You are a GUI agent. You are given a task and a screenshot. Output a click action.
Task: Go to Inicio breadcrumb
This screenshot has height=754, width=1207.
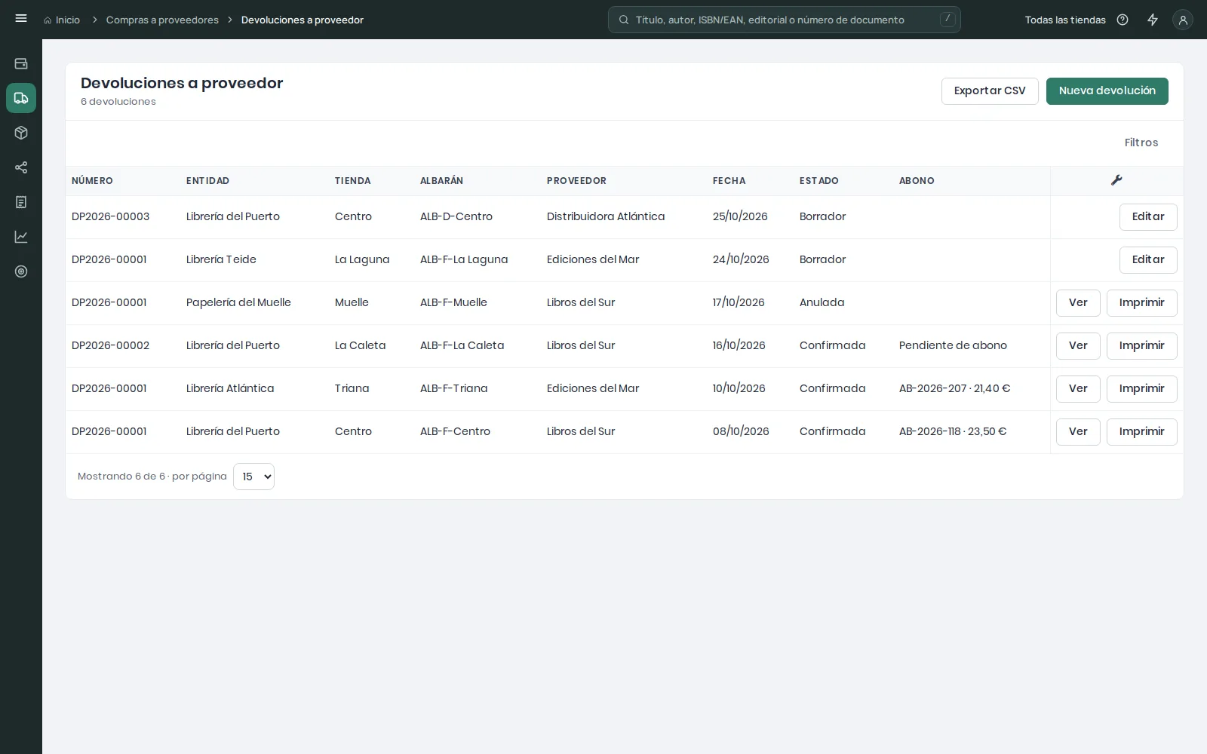62,20
